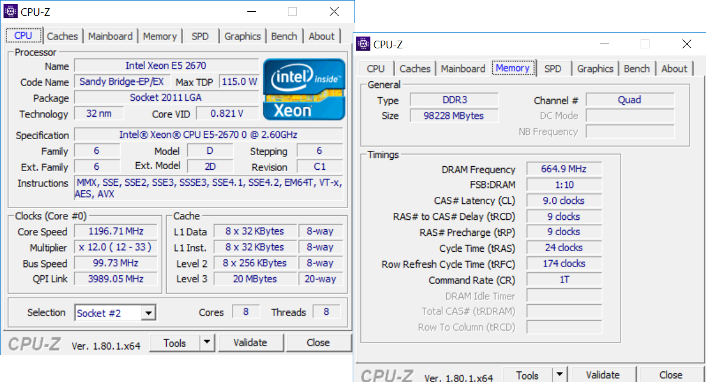Switch to the Bench tab in right window
This screenshot has width=706, height=382.
point(636,68)
